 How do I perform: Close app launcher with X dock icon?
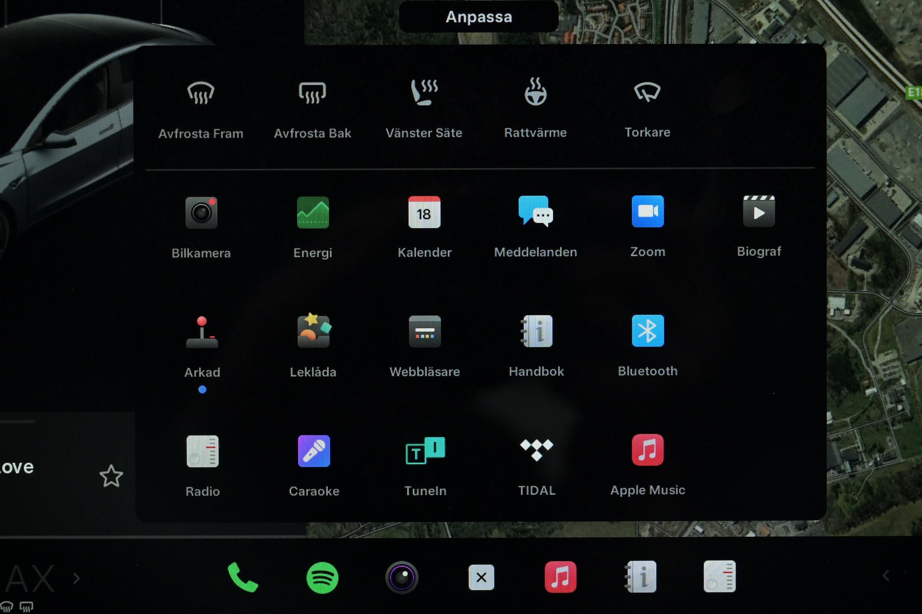point(481,577)
